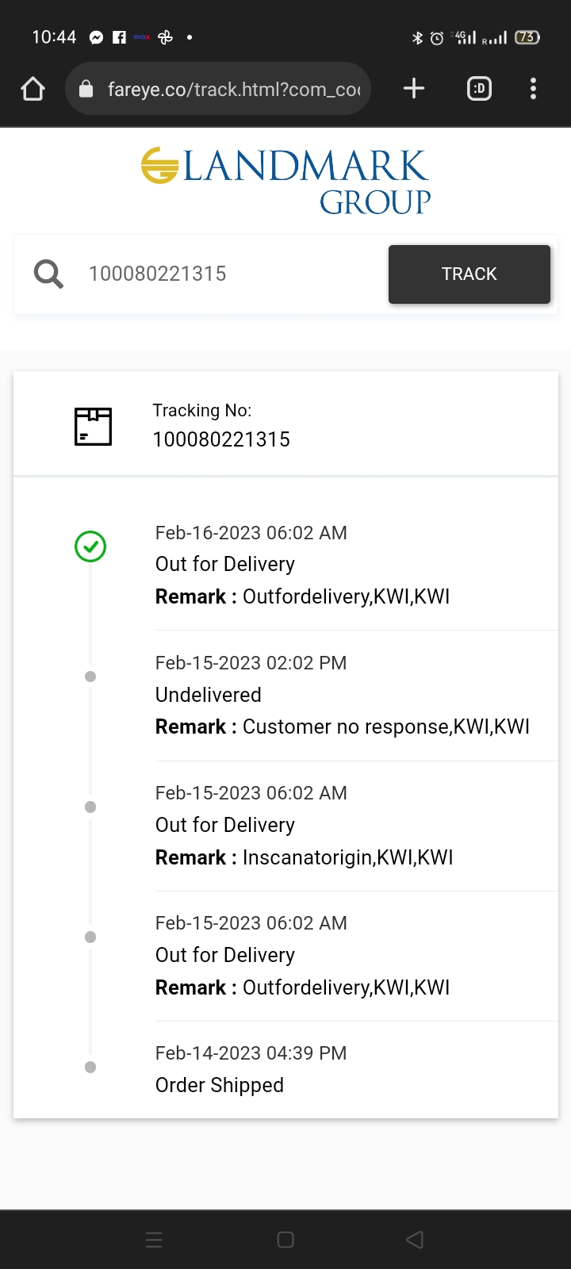Open the tab switcher icon
This screenshot has height=1269, width=571.
(479, 89)
